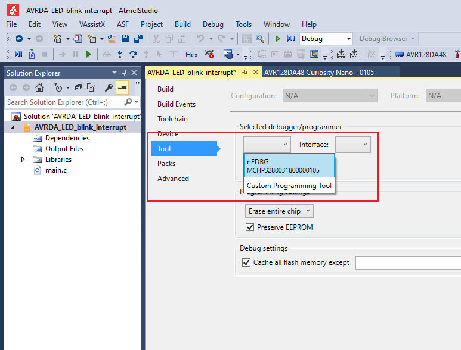Image resolution: width=461 pixels, height=350 pixels.
Task: Click the green Continue play button
Action: point(89,54)
